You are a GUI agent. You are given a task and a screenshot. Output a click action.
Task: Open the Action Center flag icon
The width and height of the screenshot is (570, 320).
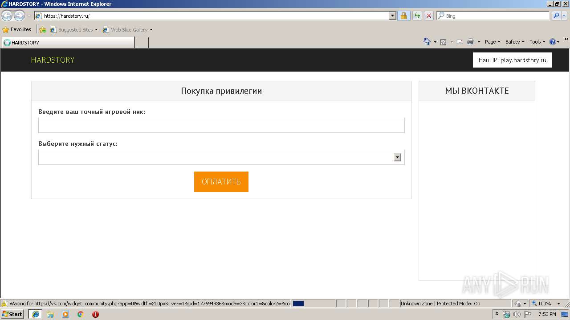527,314
